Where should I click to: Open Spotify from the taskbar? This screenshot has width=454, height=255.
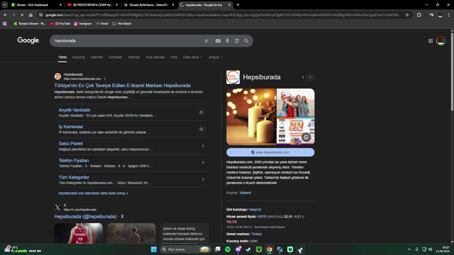228,249
